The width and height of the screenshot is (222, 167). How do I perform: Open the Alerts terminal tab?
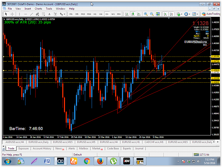71,149
